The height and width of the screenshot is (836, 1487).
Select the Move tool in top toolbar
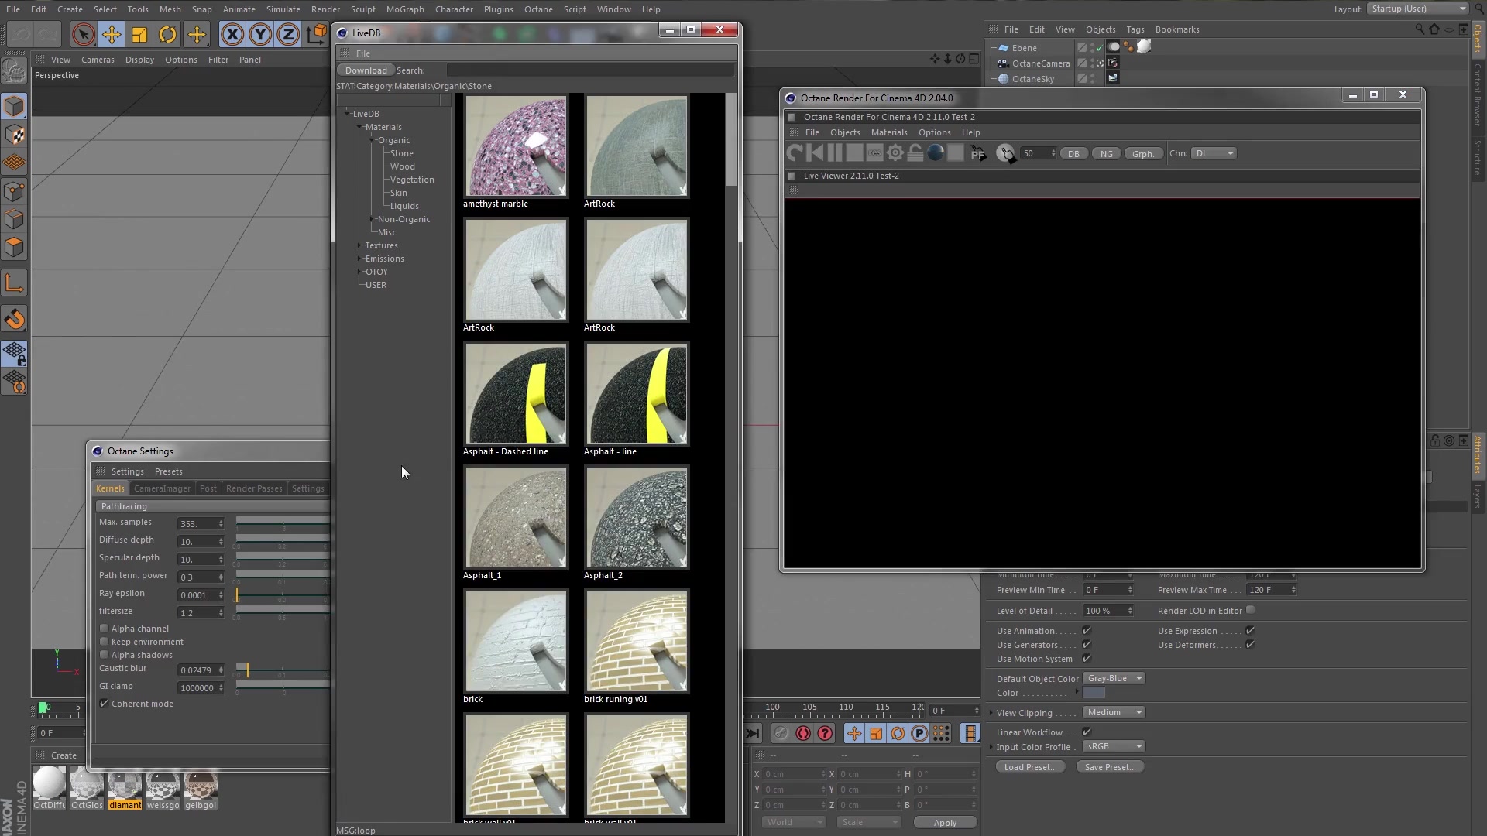[x=112, y=35]
